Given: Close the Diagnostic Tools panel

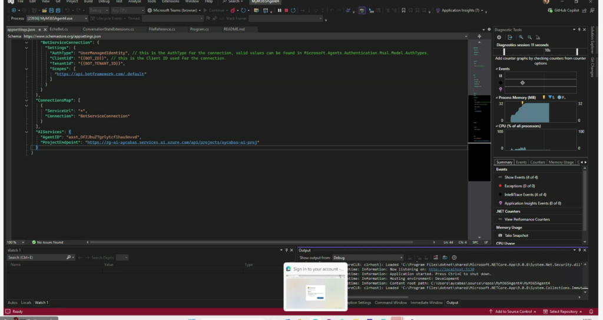Looking at the screenshot, I should click(x=585, y=29).
